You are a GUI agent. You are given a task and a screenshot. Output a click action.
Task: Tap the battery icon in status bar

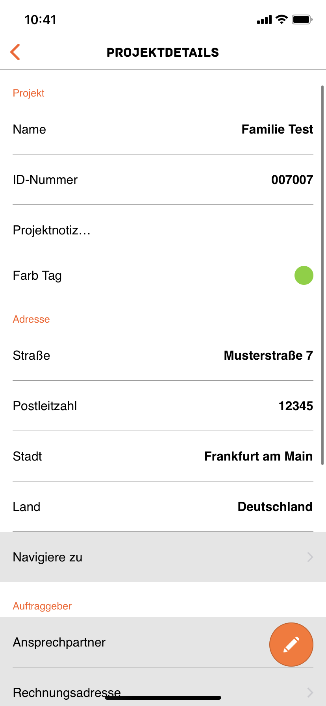point(302,19)
